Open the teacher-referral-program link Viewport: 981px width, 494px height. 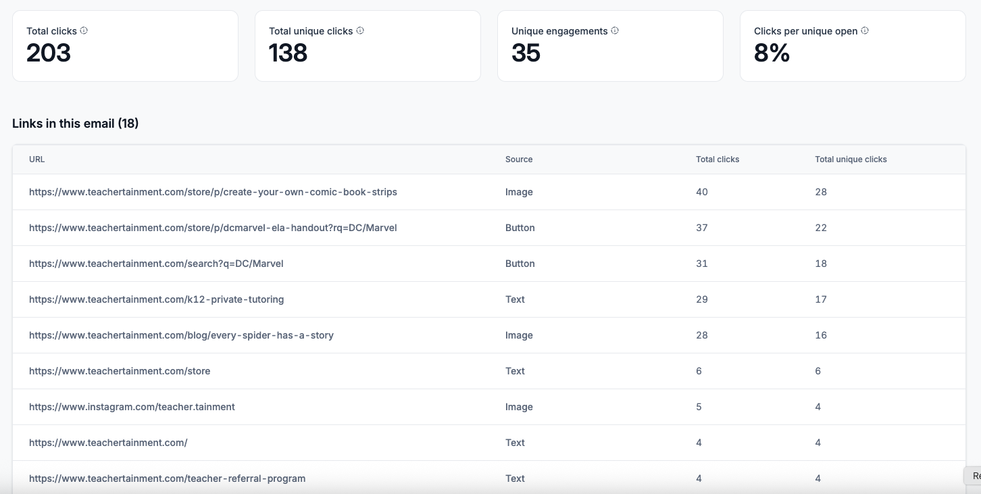click(x=167, y=478)
